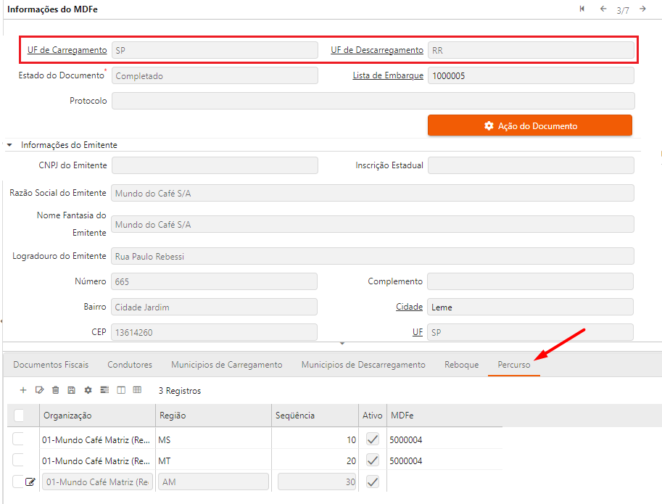Check the select-all header checkbox
Viewport: 662px width, 504px height.
pyautogui.click(x=19, y=416)
